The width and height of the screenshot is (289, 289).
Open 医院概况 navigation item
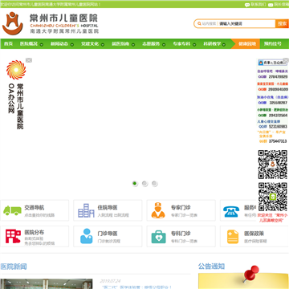(x=29, y=44)
